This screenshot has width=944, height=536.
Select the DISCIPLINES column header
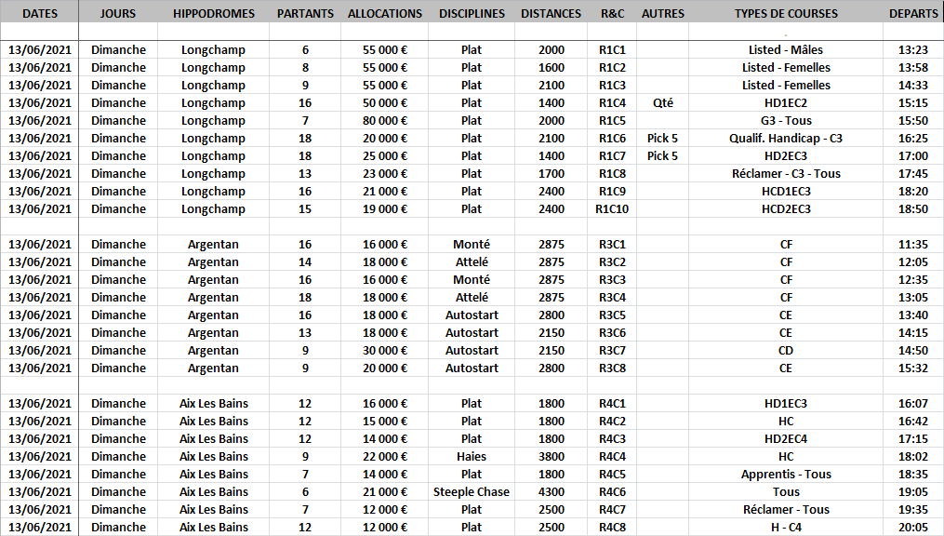tap(472, 13)
